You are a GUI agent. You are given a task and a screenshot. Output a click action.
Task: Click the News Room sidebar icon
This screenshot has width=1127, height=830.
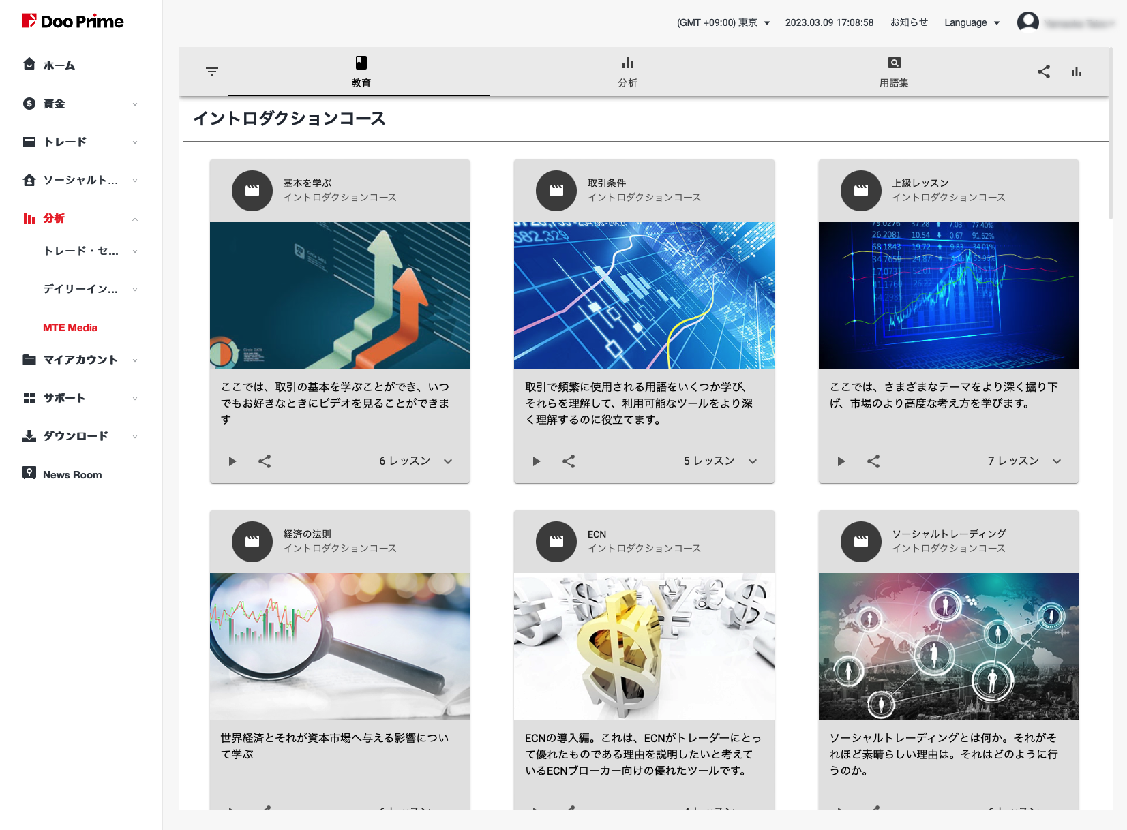[29, 473]
